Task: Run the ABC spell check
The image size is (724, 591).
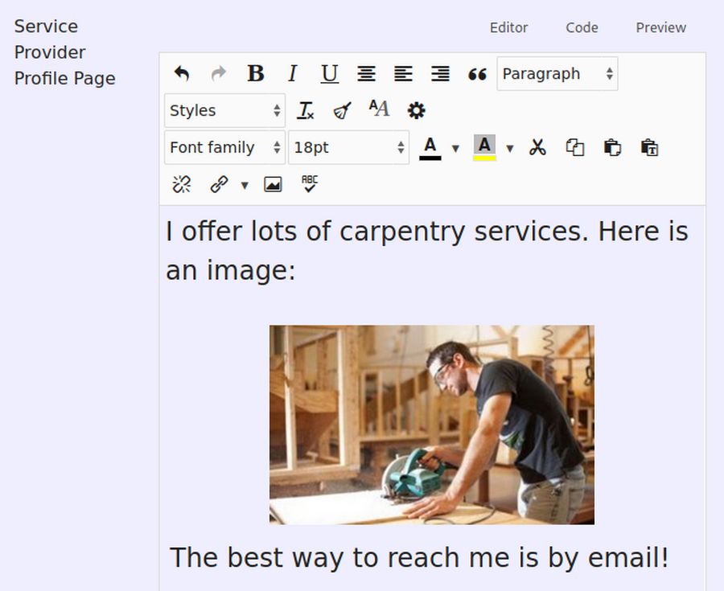Action: 310,184
